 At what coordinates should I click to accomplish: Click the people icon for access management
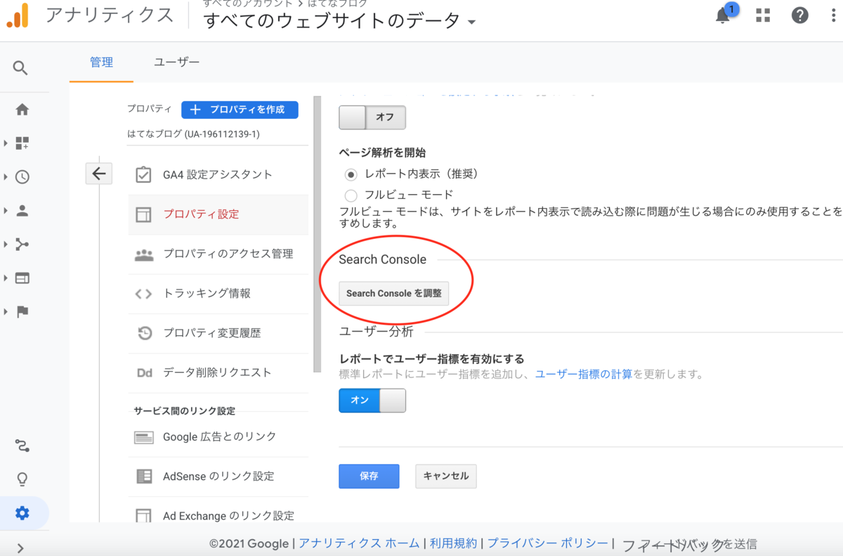point(143,254)
